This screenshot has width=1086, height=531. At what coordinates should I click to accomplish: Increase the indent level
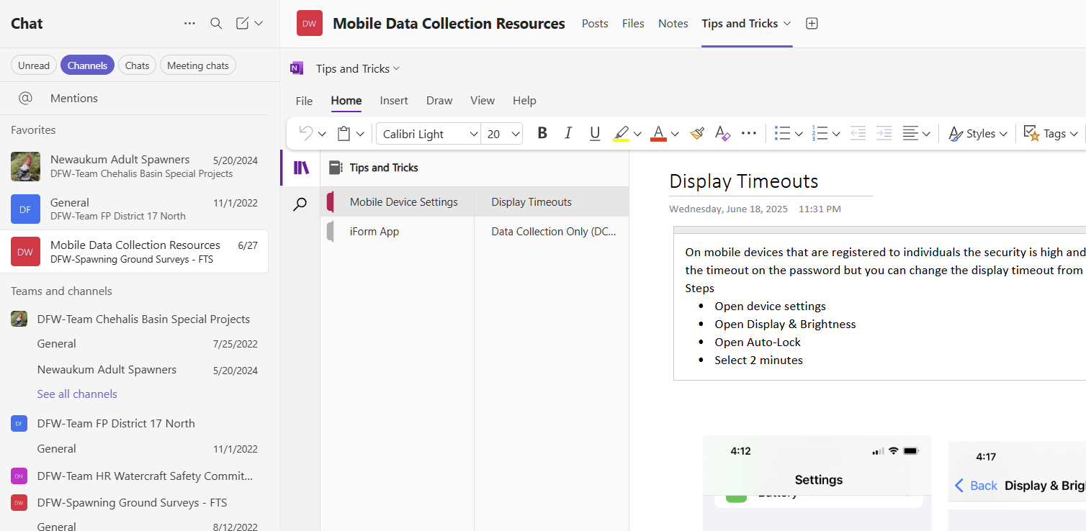pyautogui.click(x=884, y=133)
